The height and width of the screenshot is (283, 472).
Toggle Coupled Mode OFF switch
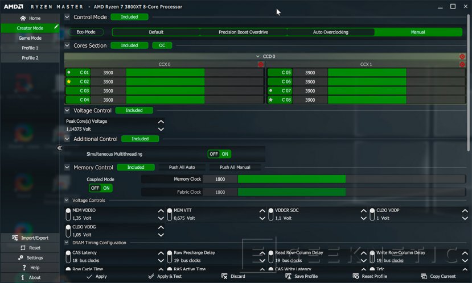coord(95,188)
